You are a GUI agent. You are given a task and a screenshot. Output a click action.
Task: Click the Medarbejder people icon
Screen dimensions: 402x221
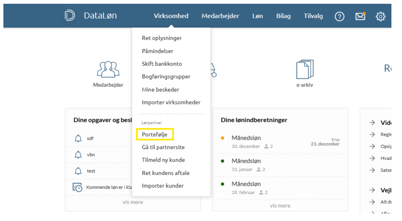[108, 69]
